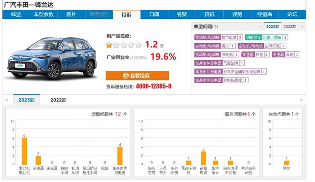Image resolution: width=315 pixels, height=182 pixels.
Task: Open 变速器 顿挫 tag
Action: [x=255, y=54]
